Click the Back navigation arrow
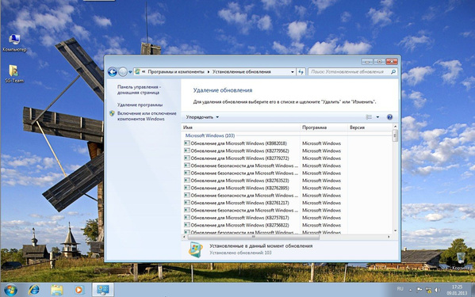Screen dimensions: 475x297 coord(113,72)
